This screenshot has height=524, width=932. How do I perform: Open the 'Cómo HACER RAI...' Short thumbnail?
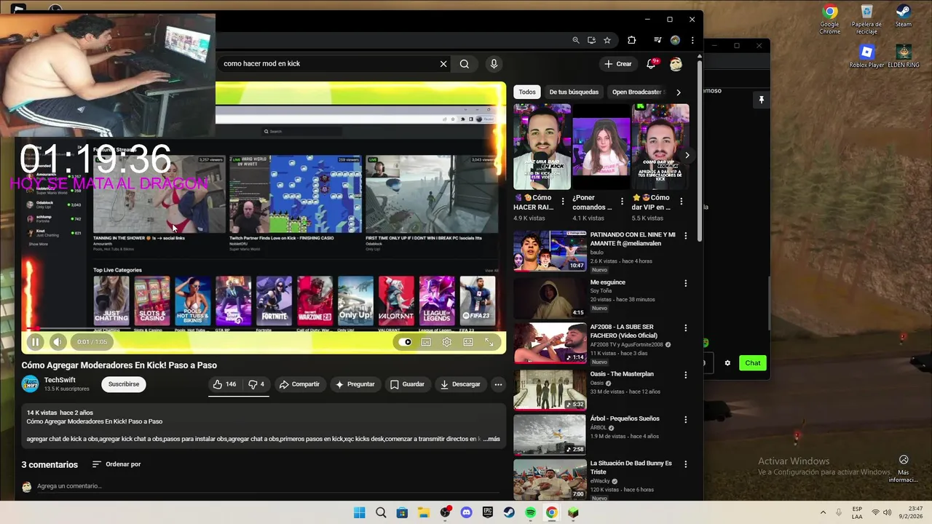pyautogui.click(x=542, y=146)
